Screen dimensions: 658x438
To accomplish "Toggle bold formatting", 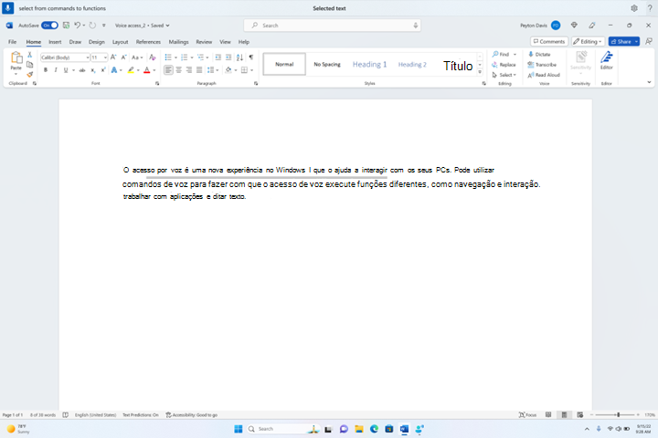I will pyautogui.click(x=46, y=70).
